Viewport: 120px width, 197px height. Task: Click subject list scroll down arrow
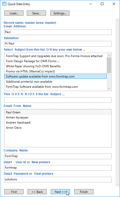109,89
